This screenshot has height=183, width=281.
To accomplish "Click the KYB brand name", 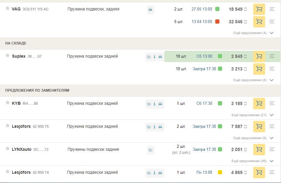I will (16, 103).
